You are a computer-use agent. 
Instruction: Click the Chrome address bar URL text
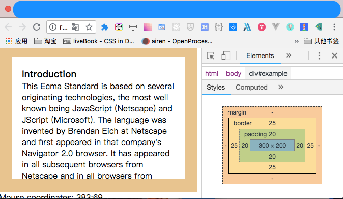[x=64, y=27]
